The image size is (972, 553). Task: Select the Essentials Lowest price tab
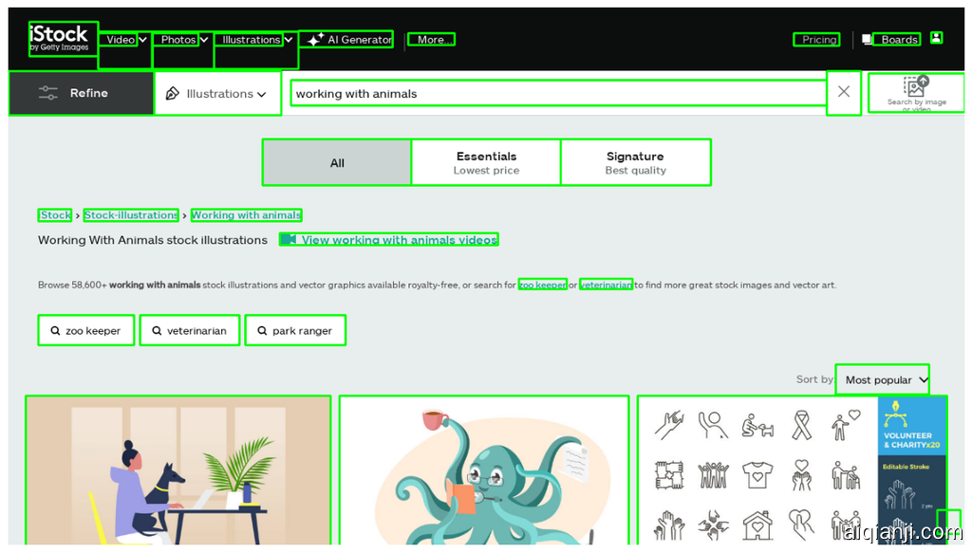486,162
